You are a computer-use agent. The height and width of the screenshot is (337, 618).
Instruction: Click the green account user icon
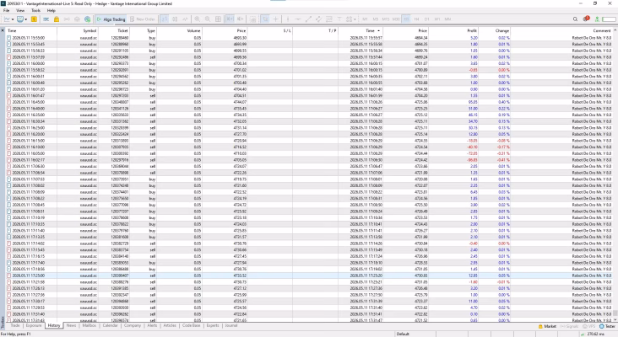tap(597, 19)
